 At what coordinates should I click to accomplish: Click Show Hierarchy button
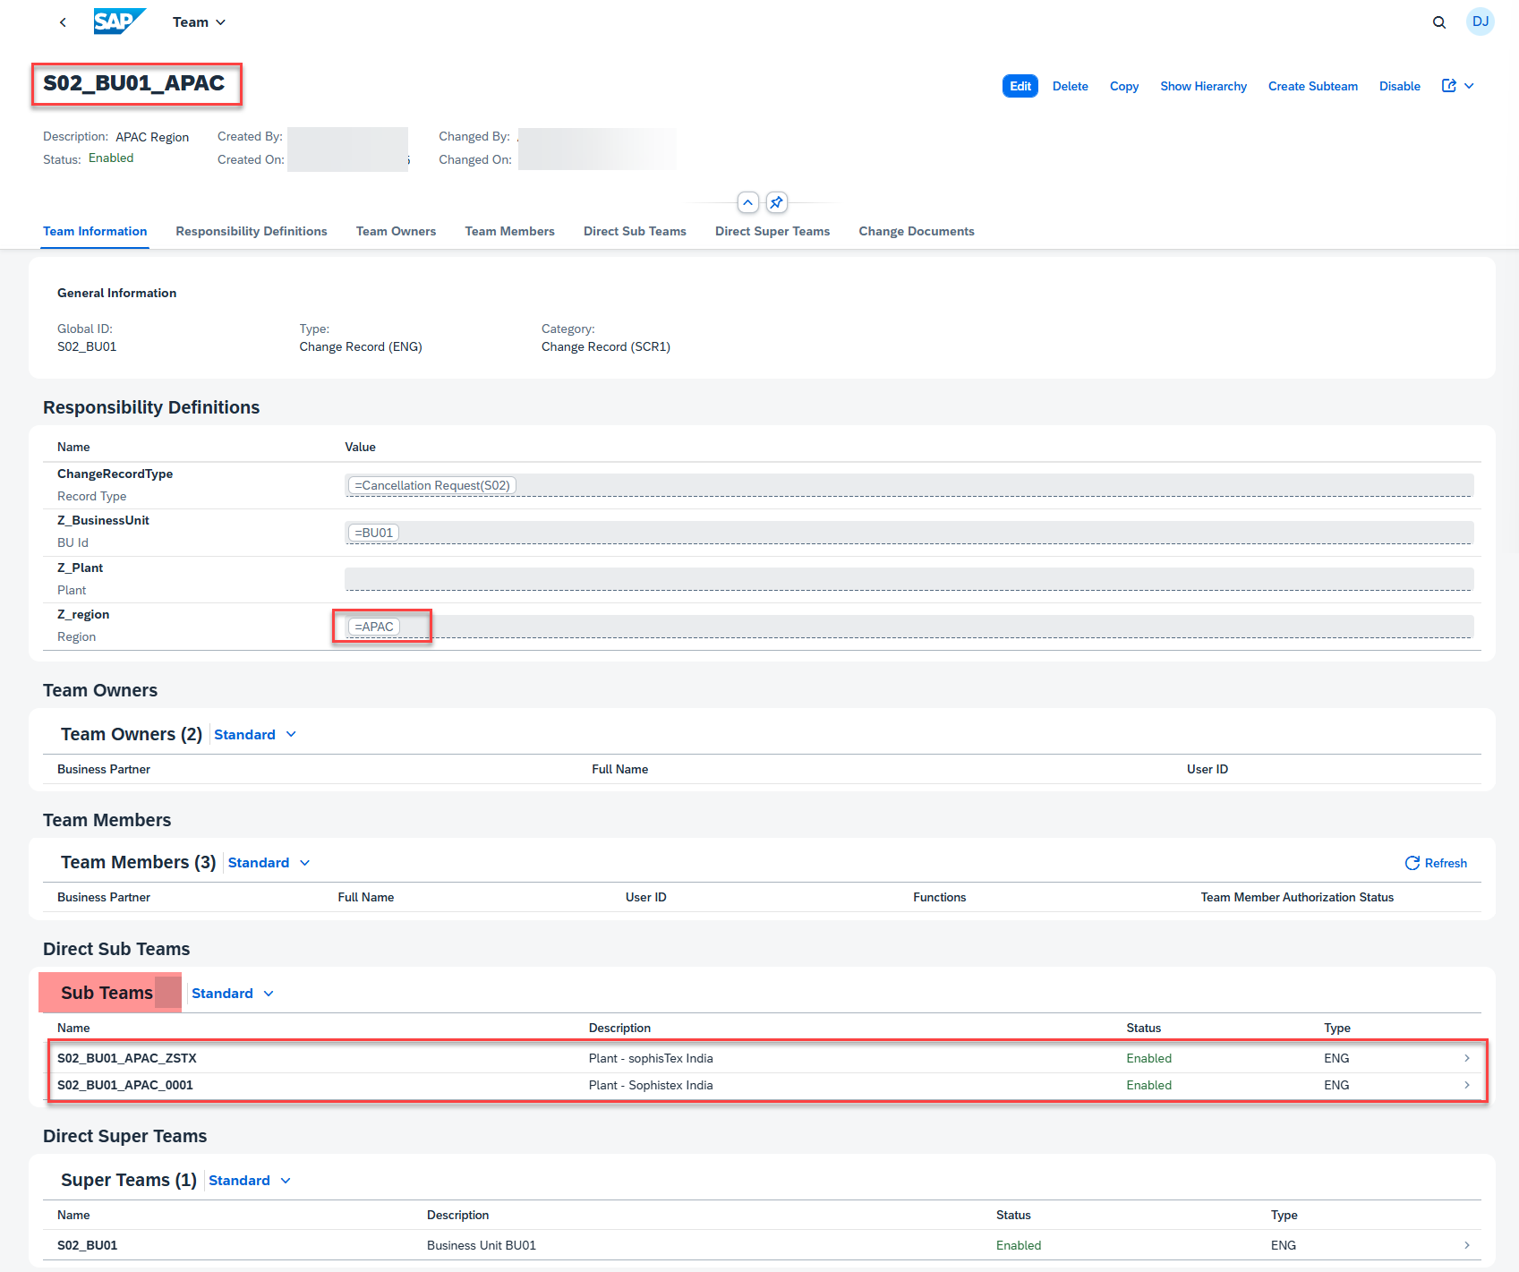tap(1202, 86)
